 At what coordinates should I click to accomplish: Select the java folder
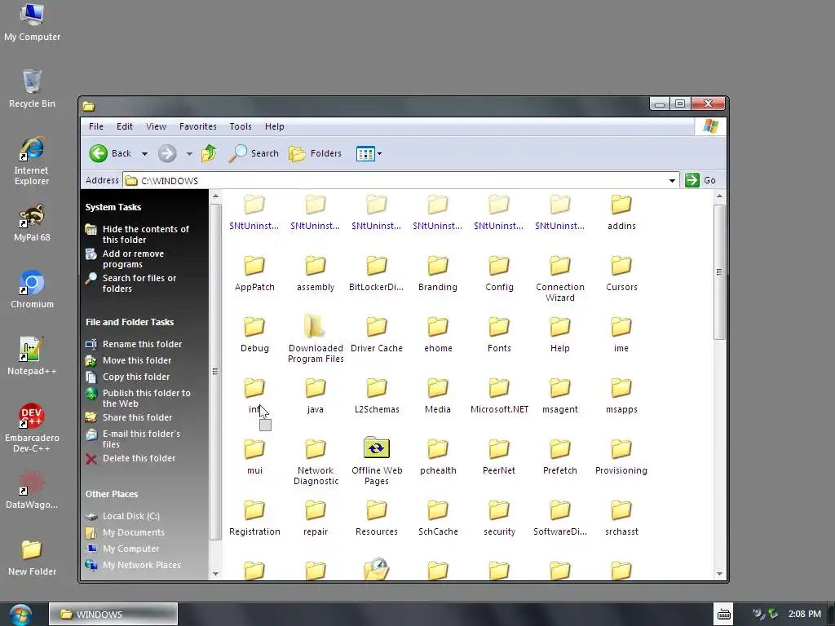[316, 396]
